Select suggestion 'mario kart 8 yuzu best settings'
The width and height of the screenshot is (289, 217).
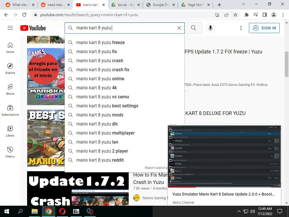pos(124,106)
